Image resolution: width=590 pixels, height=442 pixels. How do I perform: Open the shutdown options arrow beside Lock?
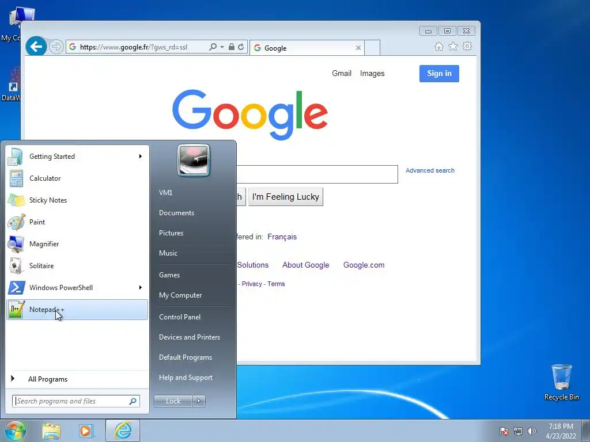(x=199, y=401)
